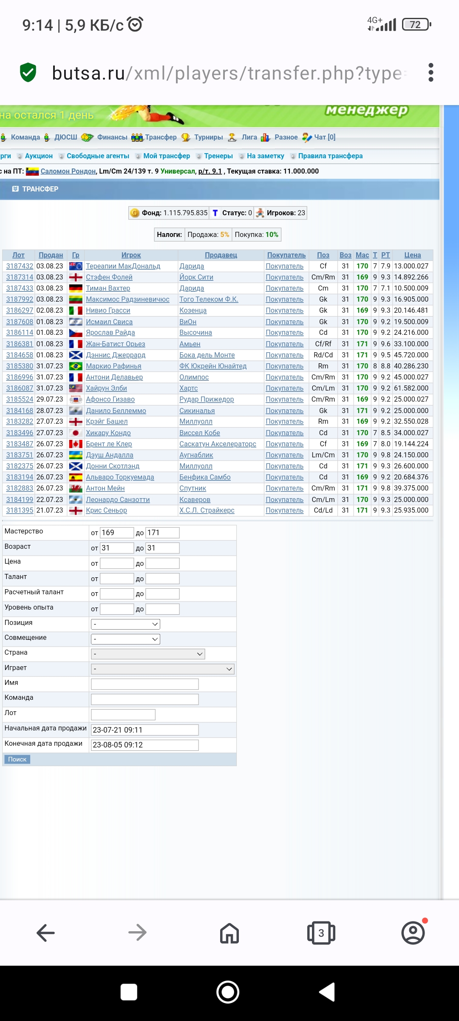
Task: Open player link Саломон Рондон
Action: pyautogui.click(x=68, y=171)
